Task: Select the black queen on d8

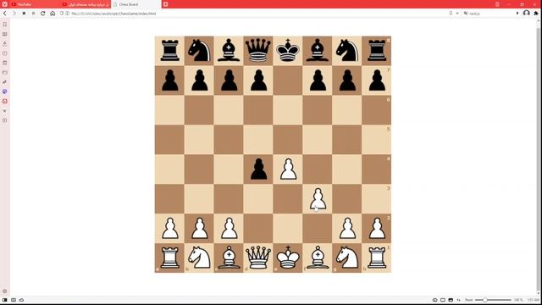Action: [x=258, y=51]
